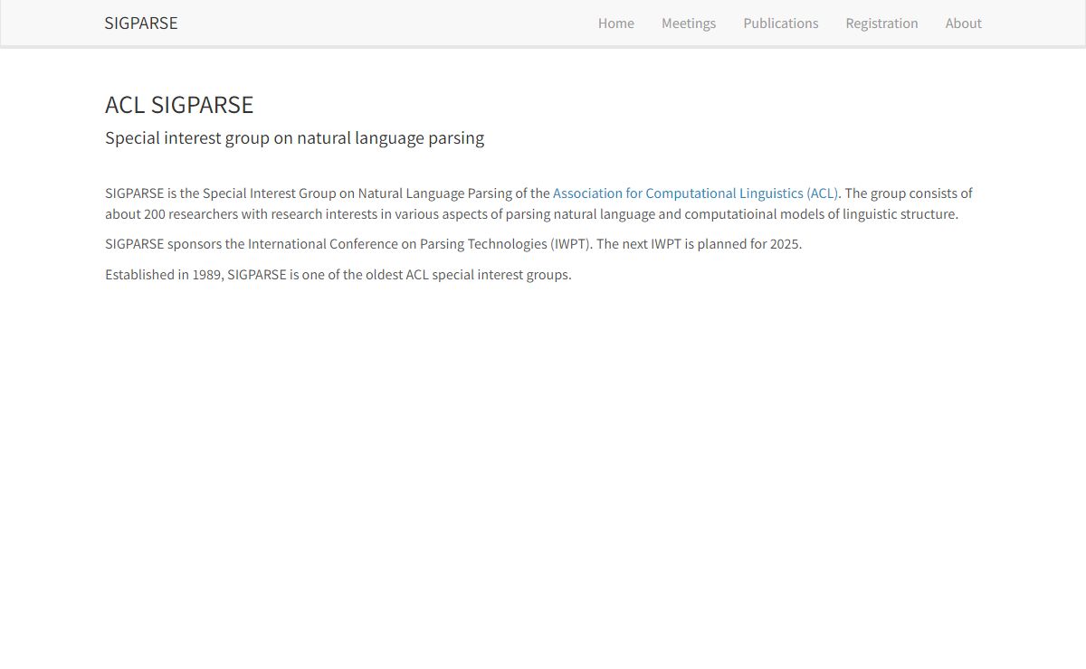Open the About page
1086x669 pixels.
tap(963, 24)
